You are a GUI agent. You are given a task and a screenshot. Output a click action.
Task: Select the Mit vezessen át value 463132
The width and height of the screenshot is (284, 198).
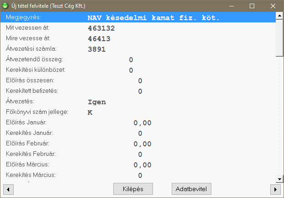click(x=101, y=28)
